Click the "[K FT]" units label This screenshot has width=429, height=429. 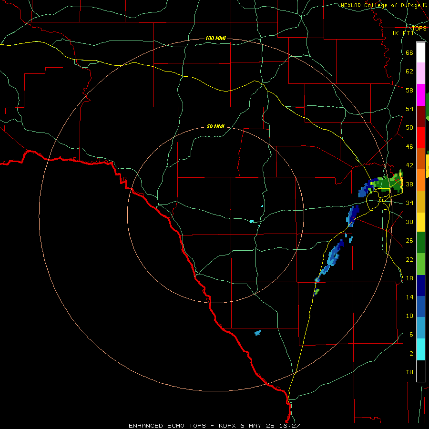[403, 33]
